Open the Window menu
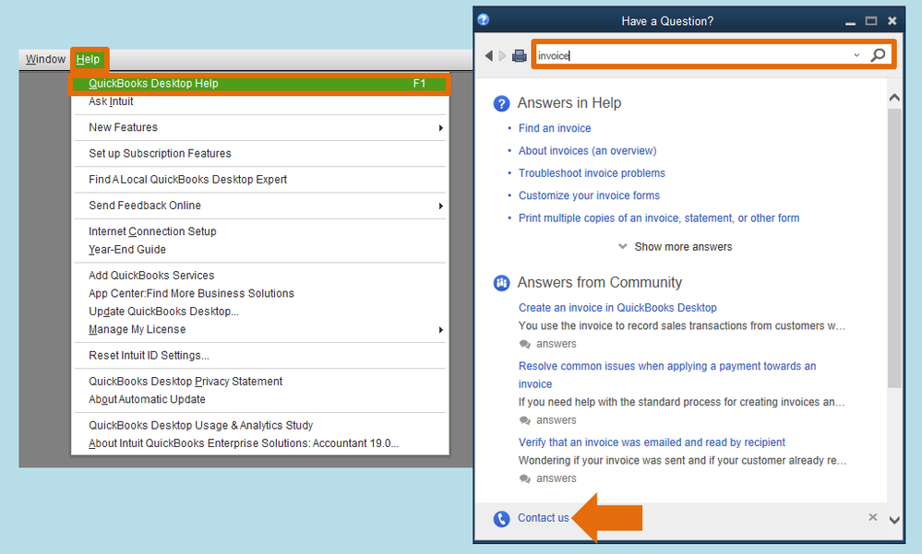The width and height of the screenshot is (922, 554). [45, 59]
